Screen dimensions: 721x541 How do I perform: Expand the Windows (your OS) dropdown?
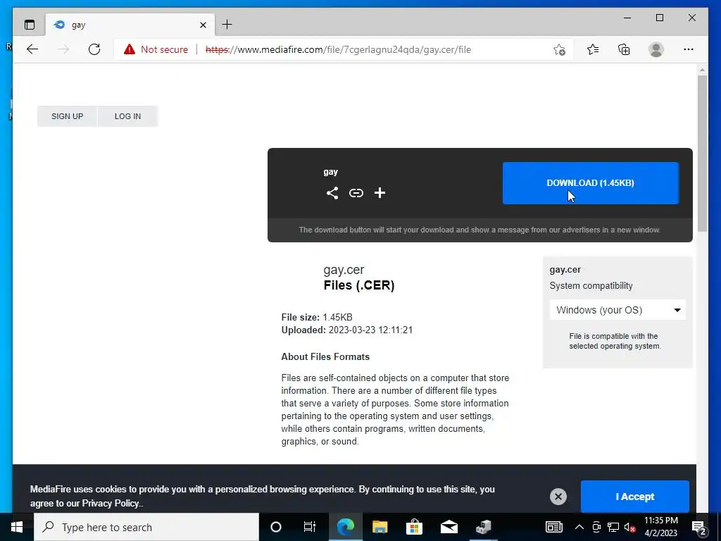point(617,310)
